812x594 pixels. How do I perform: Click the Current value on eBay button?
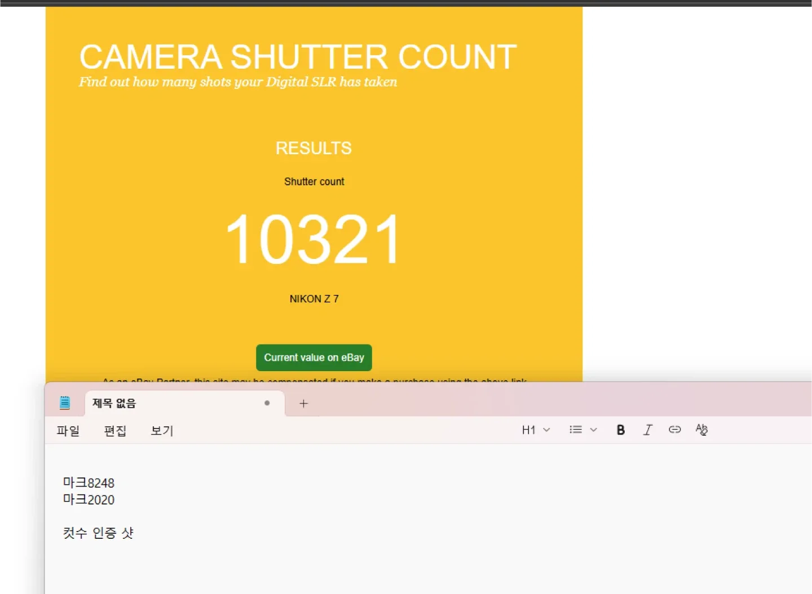[x=314, y=358]
